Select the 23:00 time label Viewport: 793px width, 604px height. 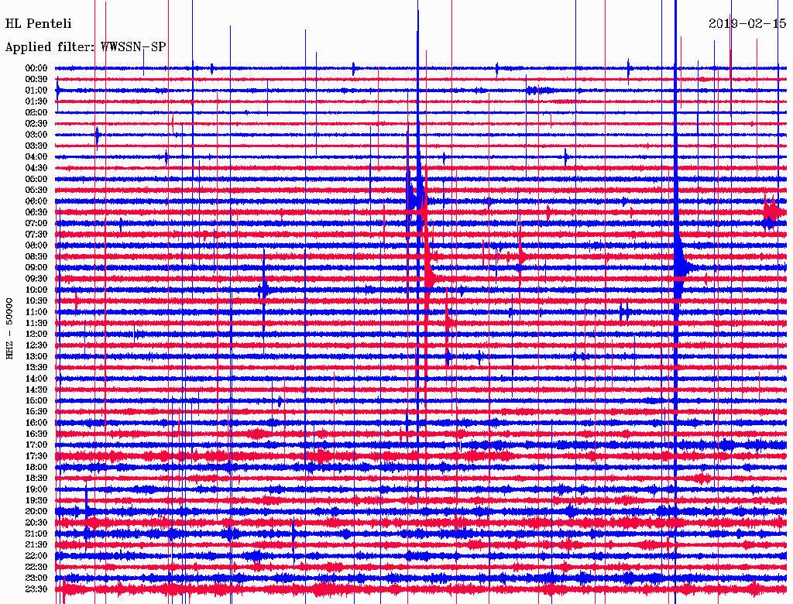(36, 578)
